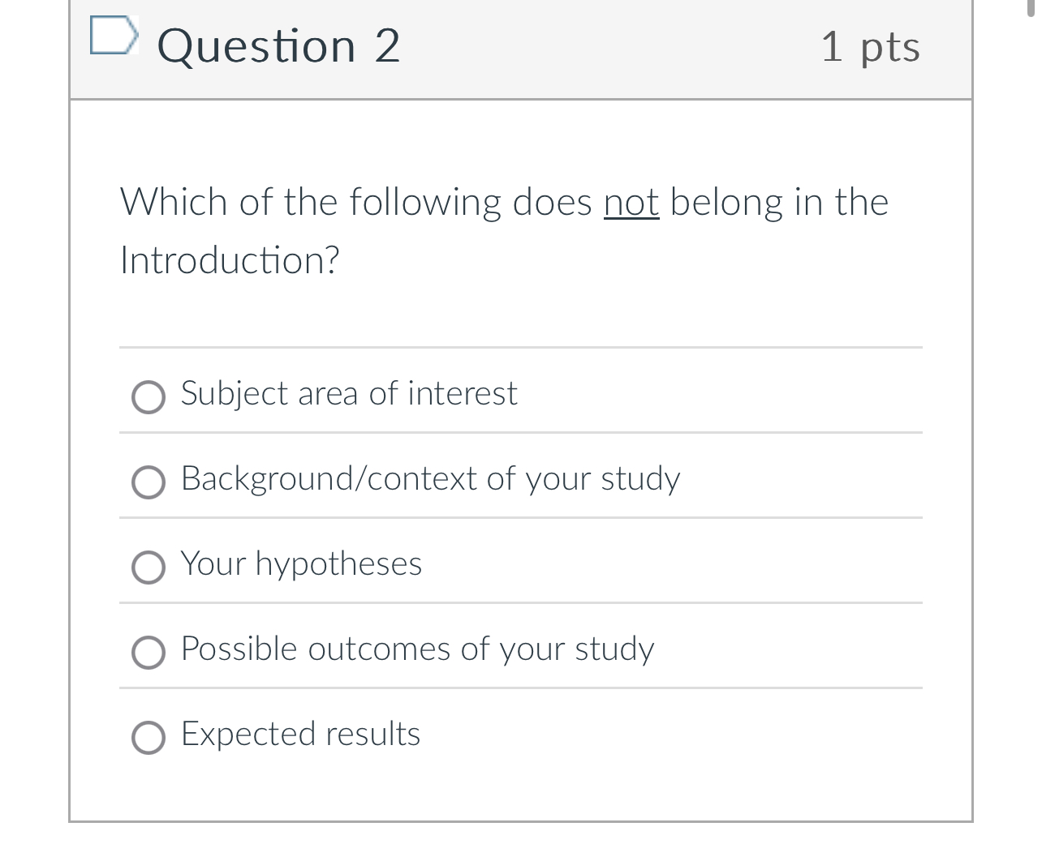This screenshot has height=861, width=1042.
Task: Click the question prompt text area
Action: (x=503, y=229)
